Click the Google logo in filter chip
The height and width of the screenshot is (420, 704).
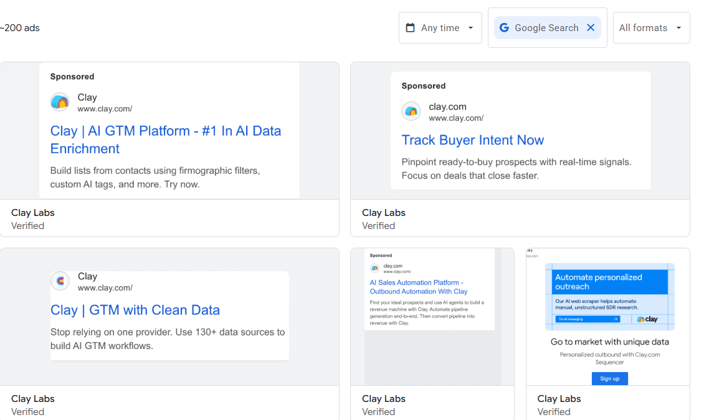(x=504, y=28)
